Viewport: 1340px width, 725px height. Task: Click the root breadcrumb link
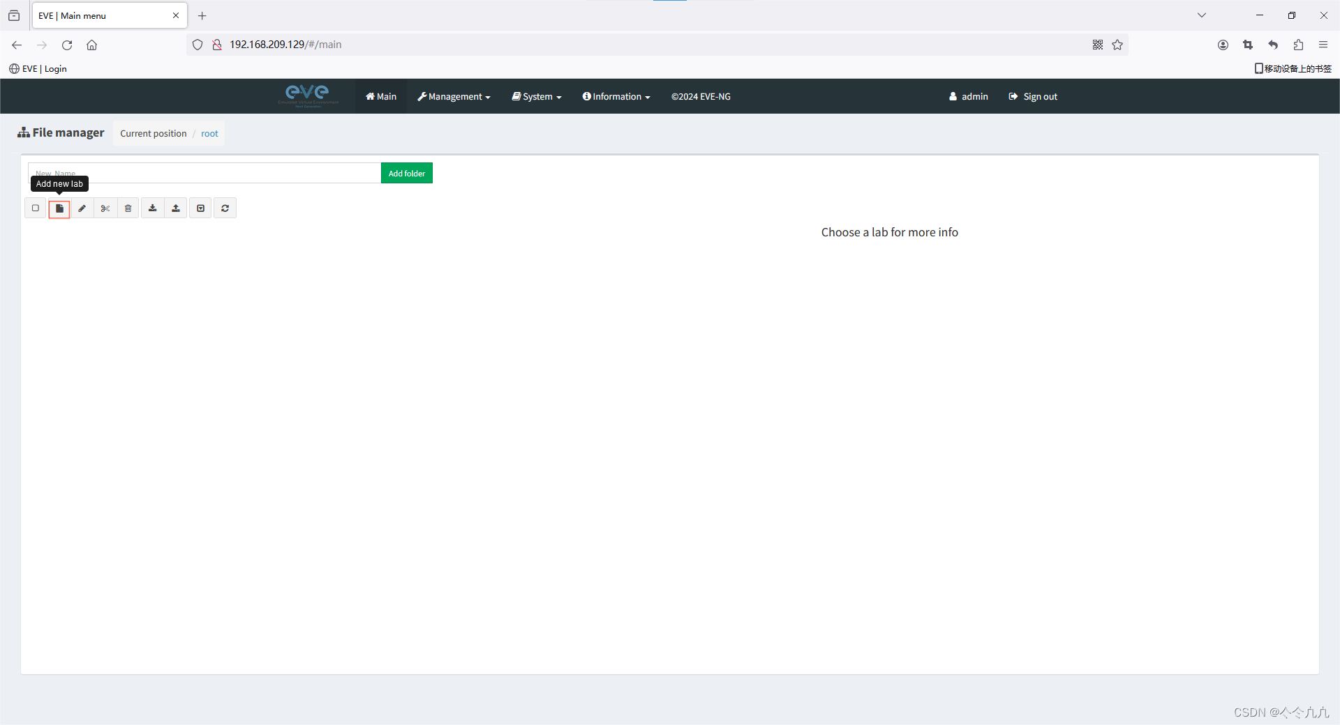click(209, 134)
